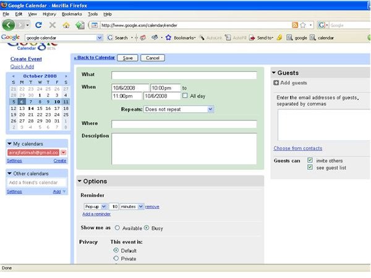The height and width of the screenshot is (278, 371).
Task: Click the remove reminder link
Action: pyautogui.click(x=152, y=206)
